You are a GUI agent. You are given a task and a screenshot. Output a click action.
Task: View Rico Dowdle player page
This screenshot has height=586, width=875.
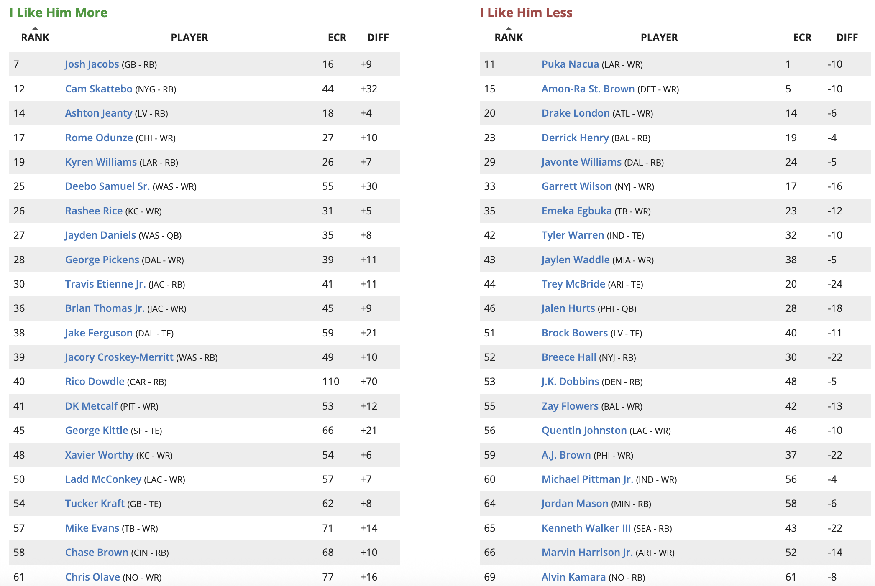point(95,382)
